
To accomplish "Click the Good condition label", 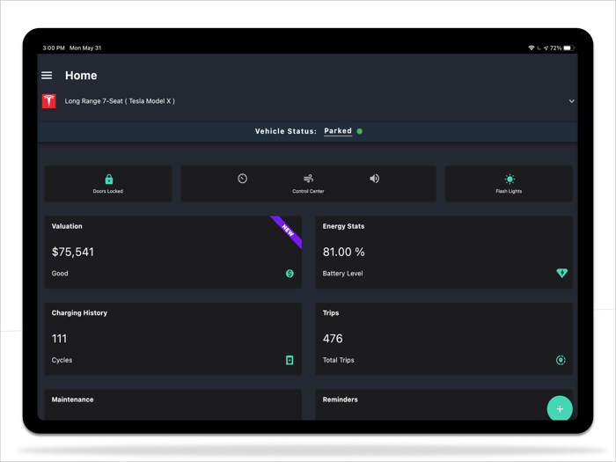I will (x=60, y=274).
